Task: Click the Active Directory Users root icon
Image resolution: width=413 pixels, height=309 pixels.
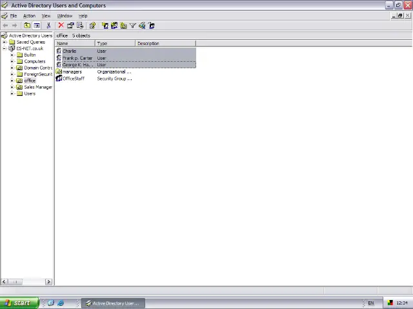Action: (x=5, y=35)
